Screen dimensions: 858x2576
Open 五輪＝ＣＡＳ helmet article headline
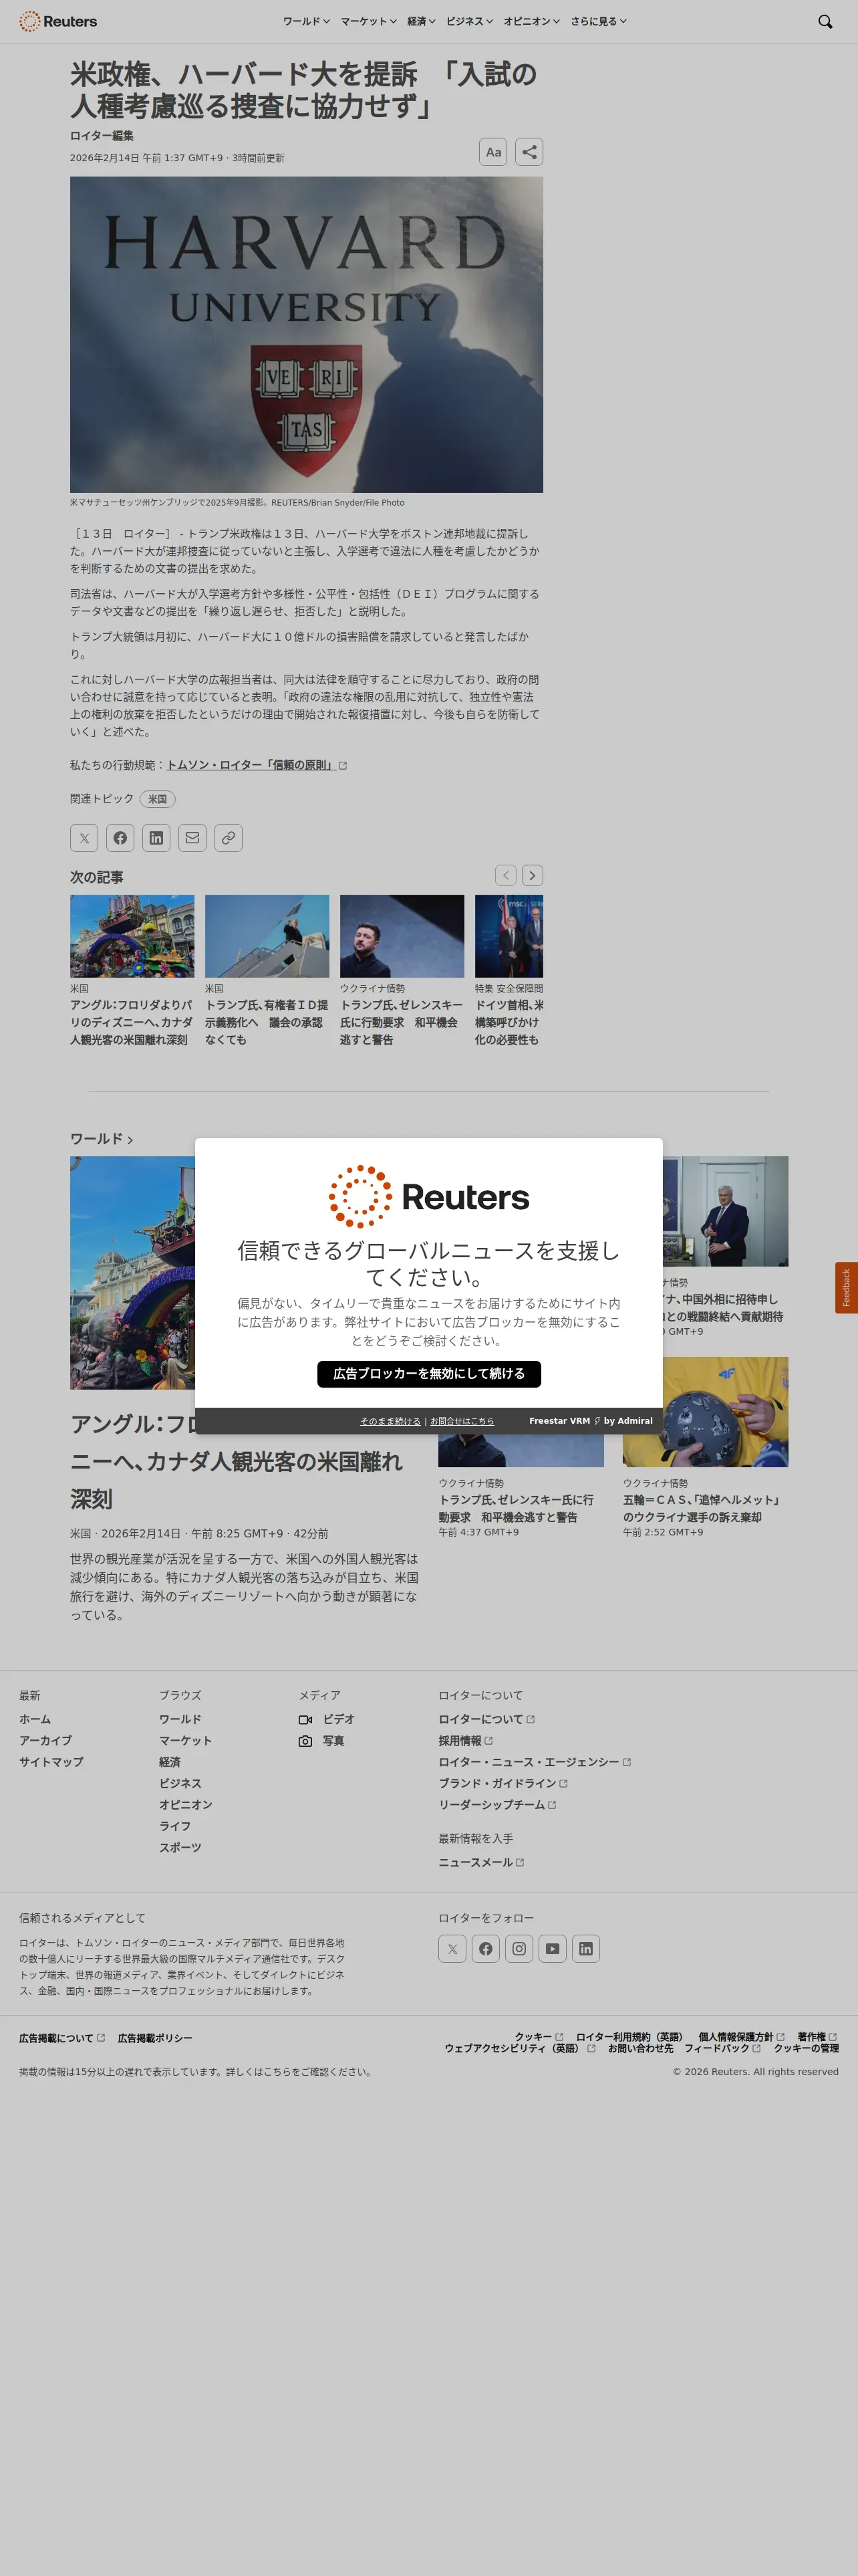click(x=701, y=1508)
